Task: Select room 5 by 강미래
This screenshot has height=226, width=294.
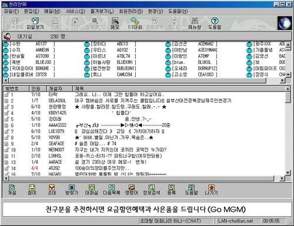Action: 144,119
